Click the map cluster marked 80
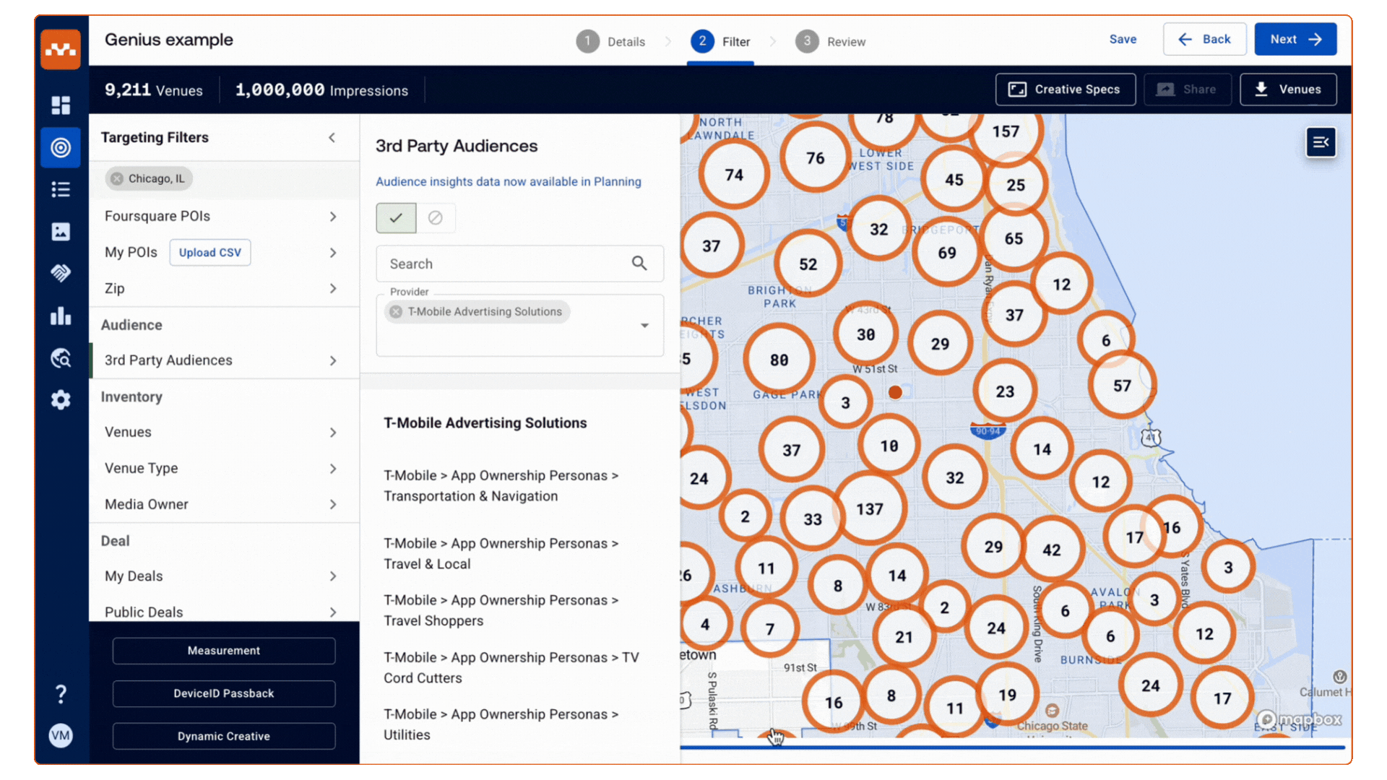The image size is (1387, 780). coord(779,360)
